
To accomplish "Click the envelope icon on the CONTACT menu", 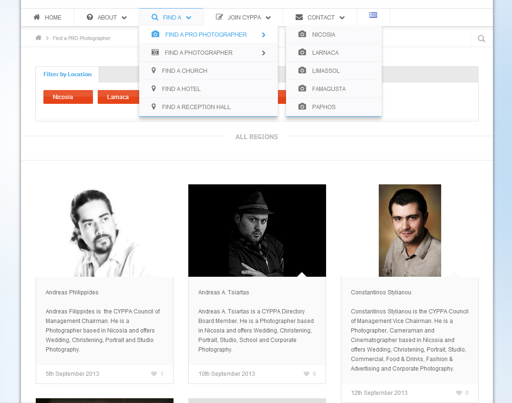I will point(298,17).
